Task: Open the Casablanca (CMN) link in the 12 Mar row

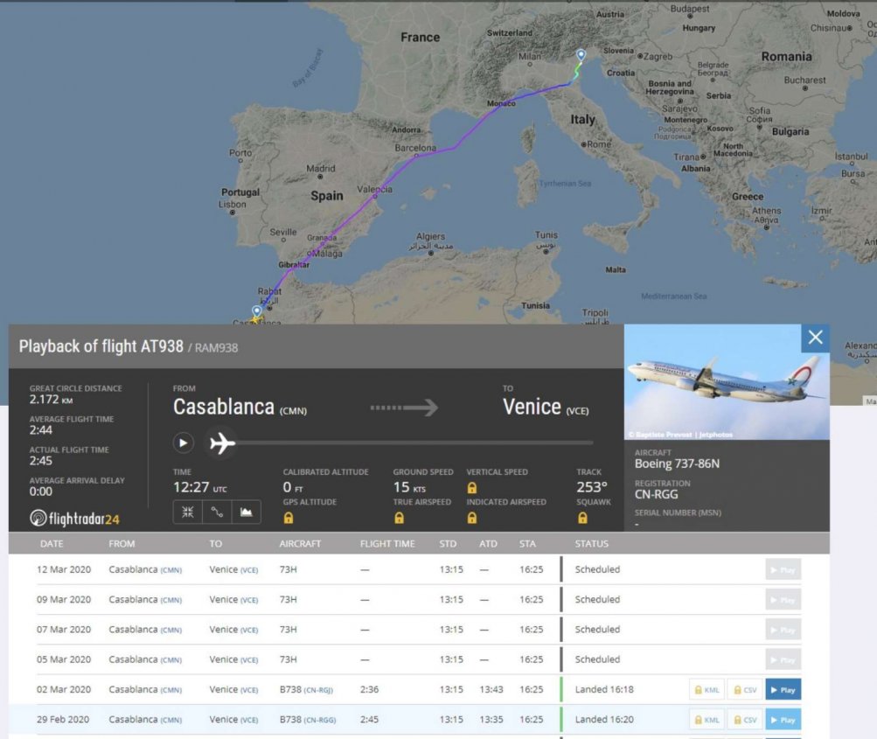Action: pyautogui.click(x=145, y=569)
